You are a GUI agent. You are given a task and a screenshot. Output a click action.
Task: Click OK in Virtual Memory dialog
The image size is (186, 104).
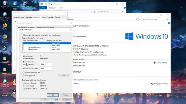(53, 95)
